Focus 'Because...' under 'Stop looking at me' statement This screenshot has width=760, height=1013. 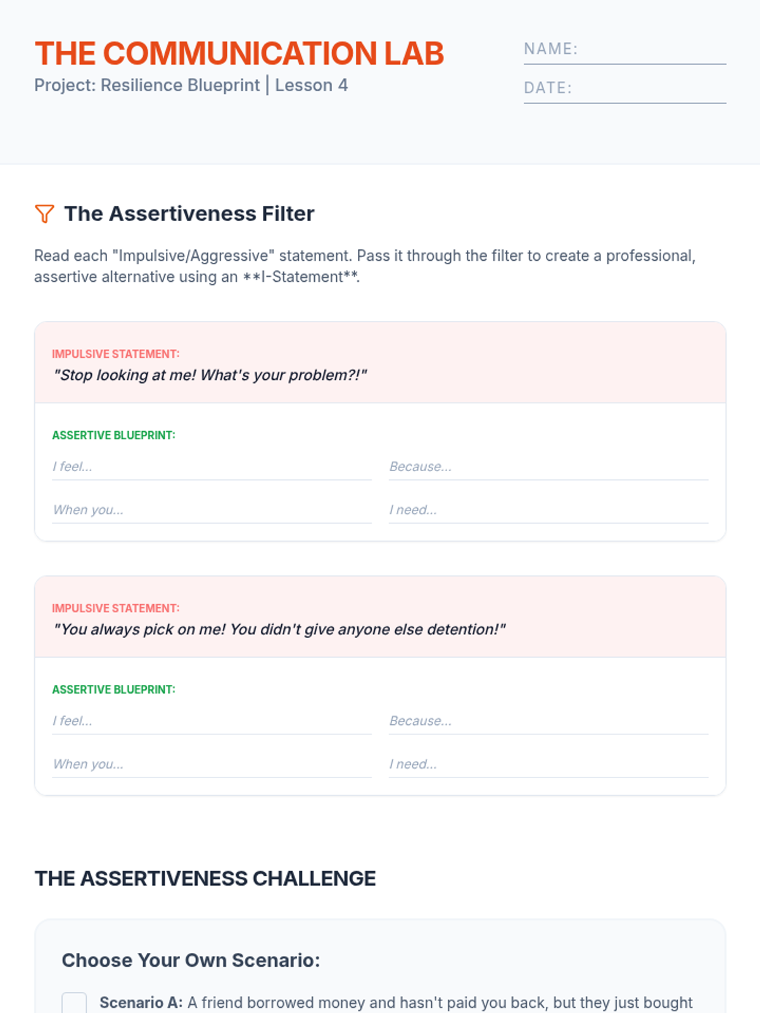pyautogui.click(x=548, y=467)
